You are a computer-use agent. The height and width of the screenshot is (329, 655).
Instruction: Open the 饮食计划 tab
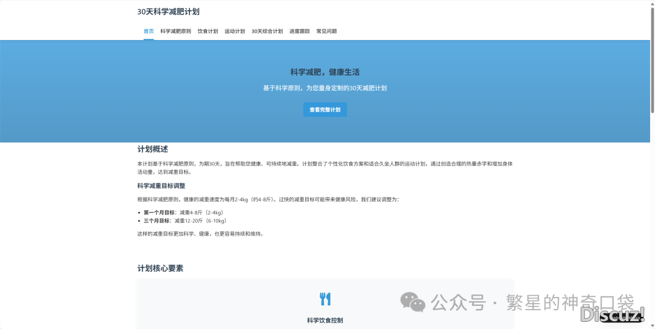coord(207,32)
